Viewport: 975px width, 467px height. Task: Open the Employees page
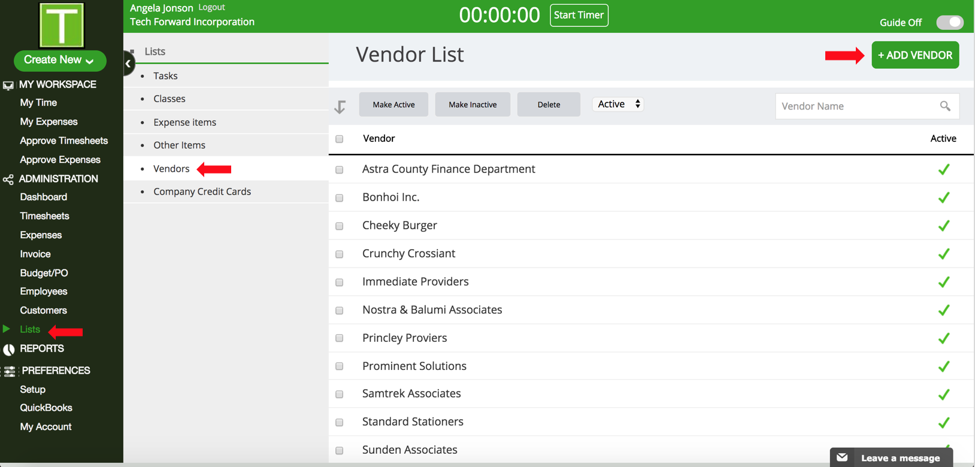43,292
